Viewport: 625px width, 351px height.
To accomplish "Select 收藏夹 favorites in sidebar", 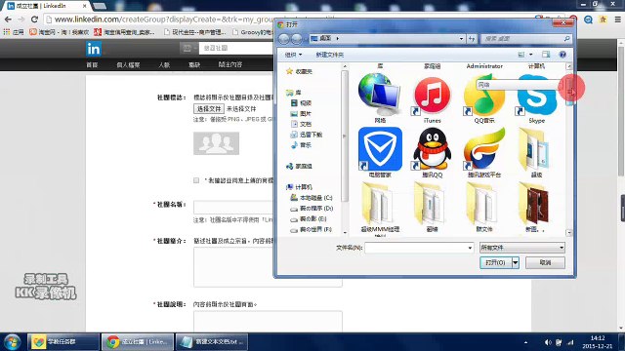I will pos(300,71).
